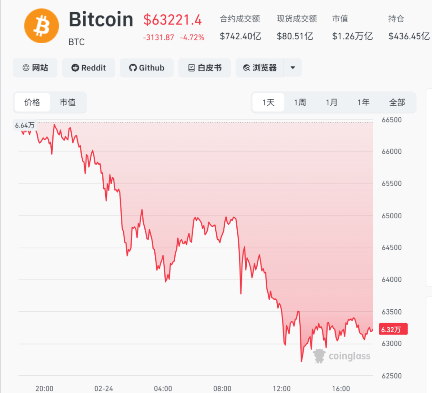Click the coinglass bear mascot watermark
Screen dimensions: 432x393
point(318,356)
